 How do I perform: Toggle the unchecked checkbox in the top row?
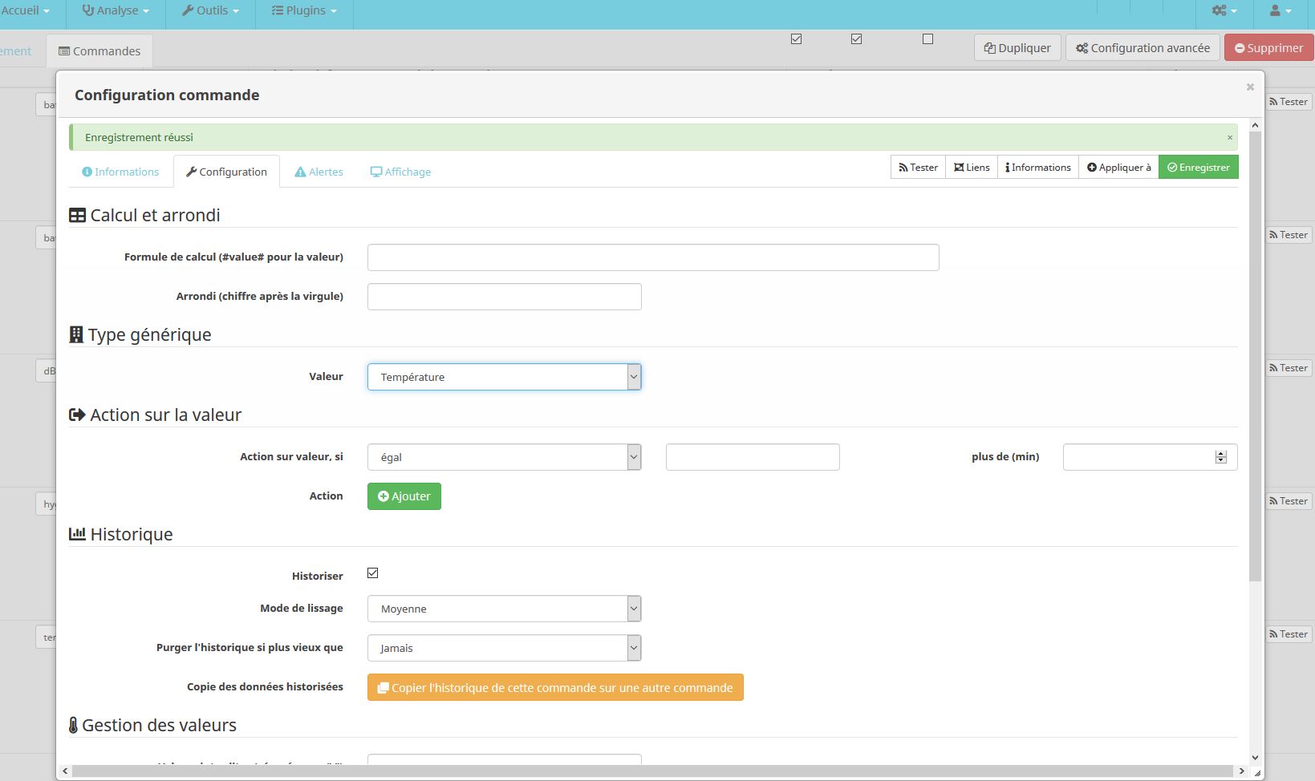point(928,38)
